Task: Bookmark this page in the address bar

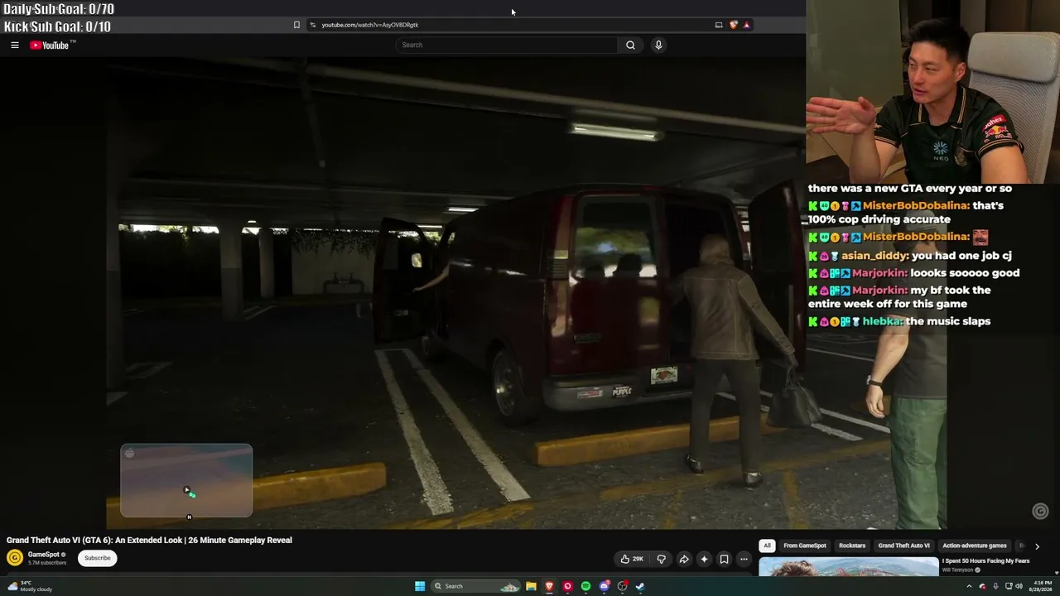Action: [x=296, y=25]
